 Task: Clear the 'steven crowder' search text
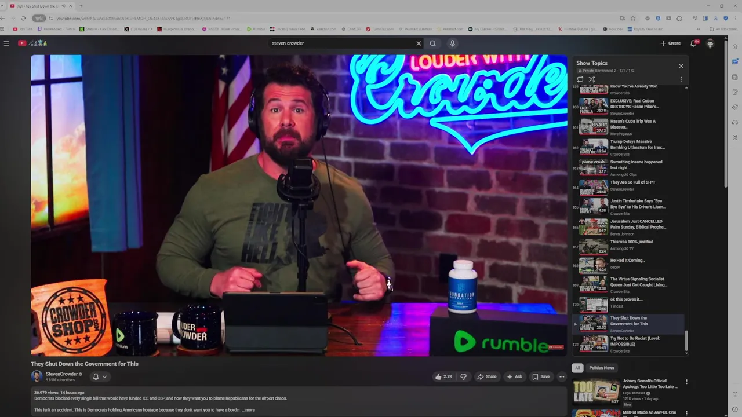pyautogui.click(x=419, y=43)
